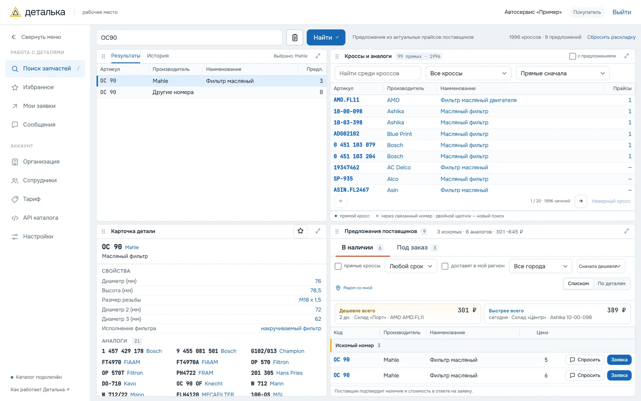Image resolution: width=641 pixels, height=401 pixels.
Task: Open the Все города dropdown
Action: tap(540, 266)
